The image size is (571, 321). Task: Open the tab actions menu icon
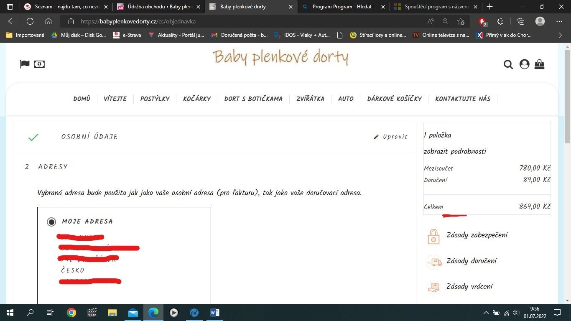coord(10,7)
